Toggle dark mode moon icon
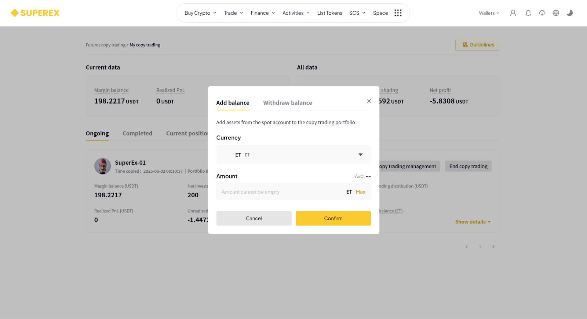The height and width of the screenshot is (319, 587). click(570, 13)
